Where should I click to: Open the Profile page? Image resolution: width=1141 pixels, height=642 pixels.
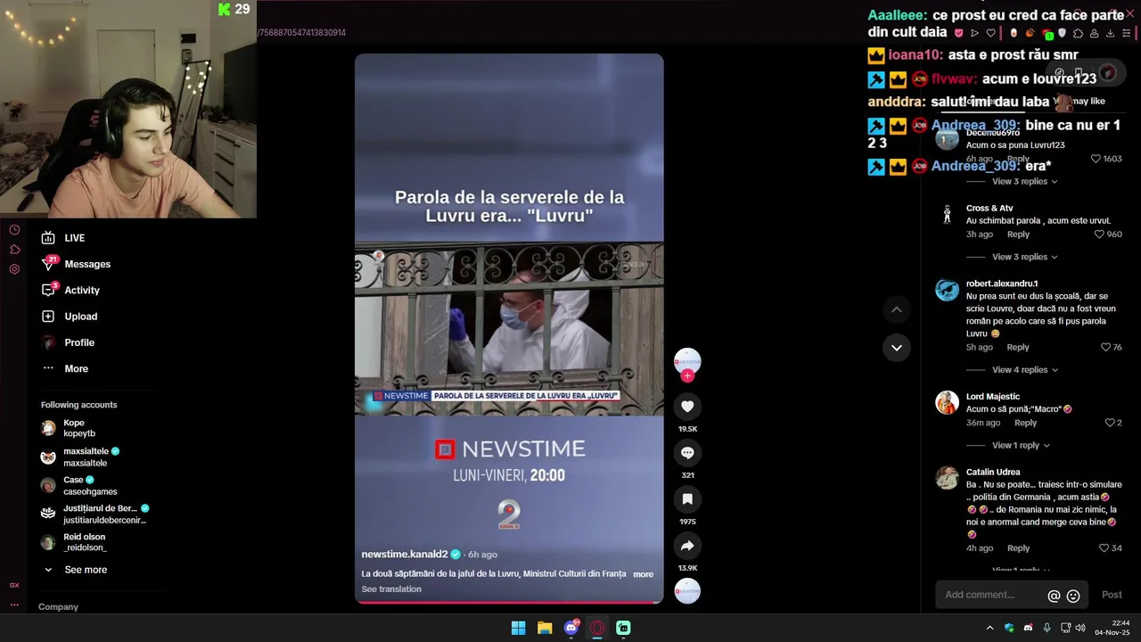click(x=68, y=342)
